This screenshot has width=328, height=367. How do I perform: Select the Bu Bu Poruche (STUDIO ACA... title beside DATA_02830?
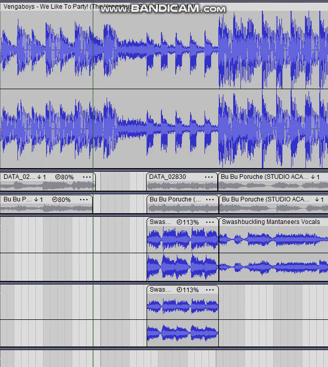click(264, 177)
